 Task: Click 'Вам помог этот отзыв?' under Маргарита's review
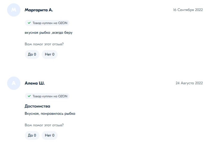[x=44, y=44]
